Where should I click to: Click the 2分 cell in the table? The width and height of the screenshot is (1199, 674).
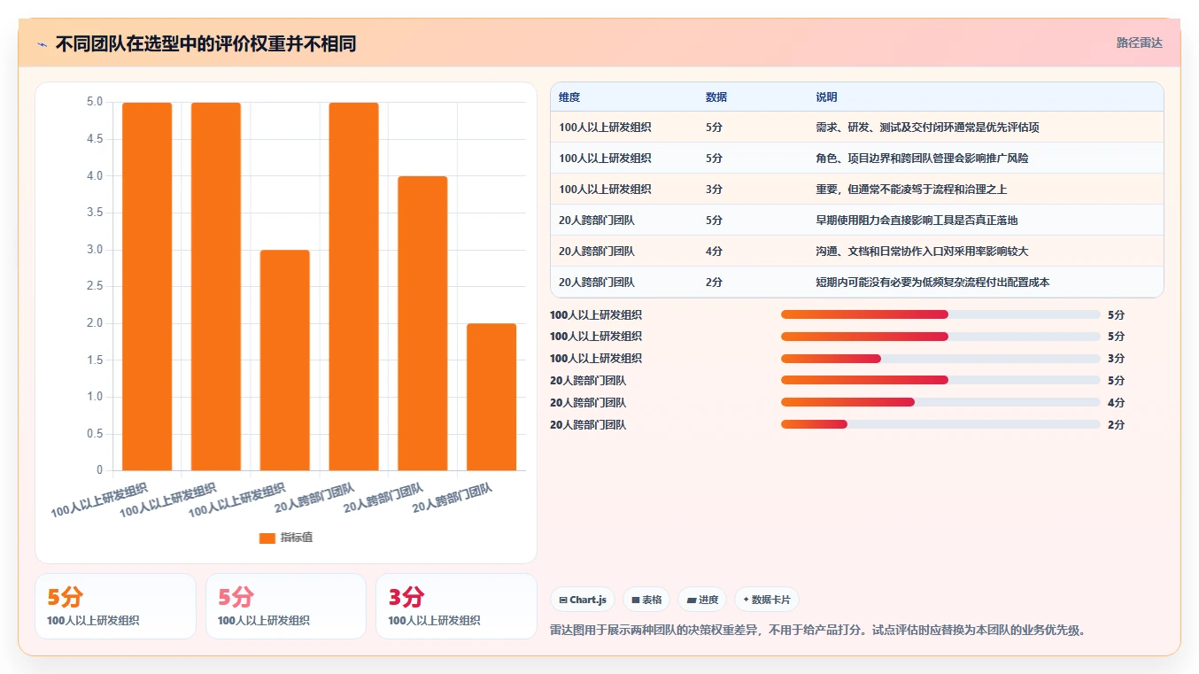pos(714,283)
